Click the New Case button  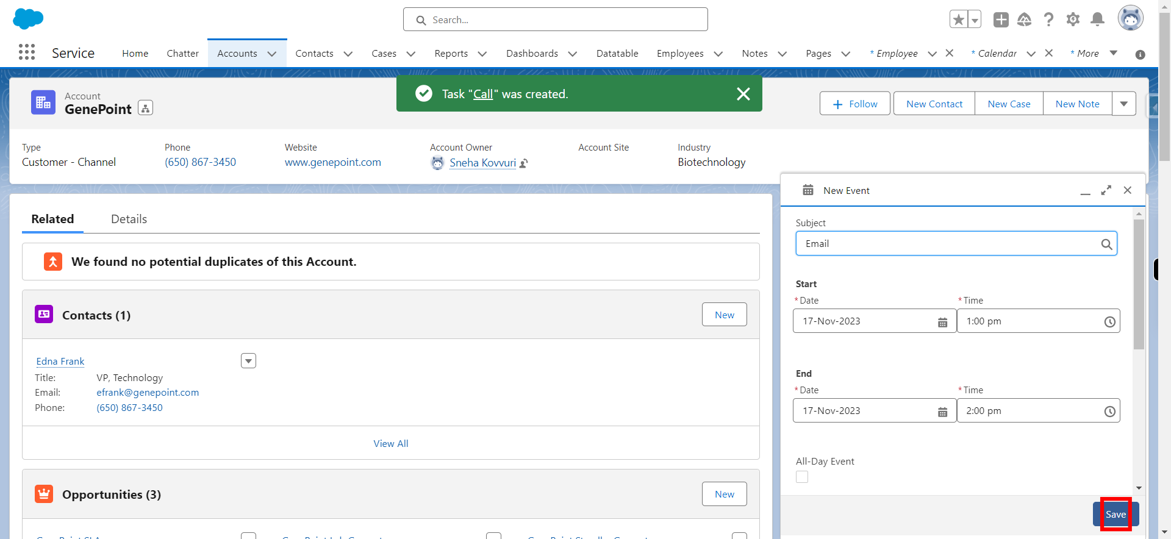(x=1009, y=104)
